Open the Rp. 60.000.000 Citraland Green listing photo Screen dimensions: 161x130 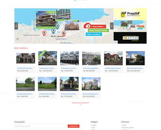click(26, 58)
